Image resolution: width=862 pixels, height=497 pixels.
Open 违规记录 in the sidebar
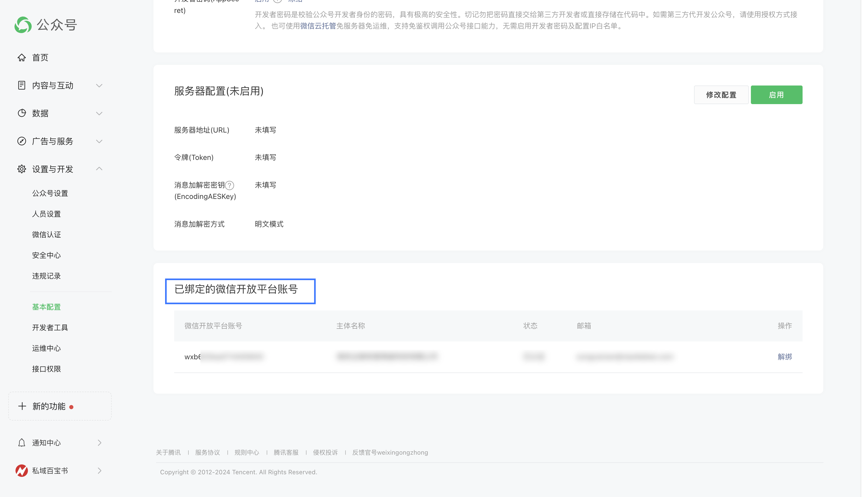coord(47,276)
